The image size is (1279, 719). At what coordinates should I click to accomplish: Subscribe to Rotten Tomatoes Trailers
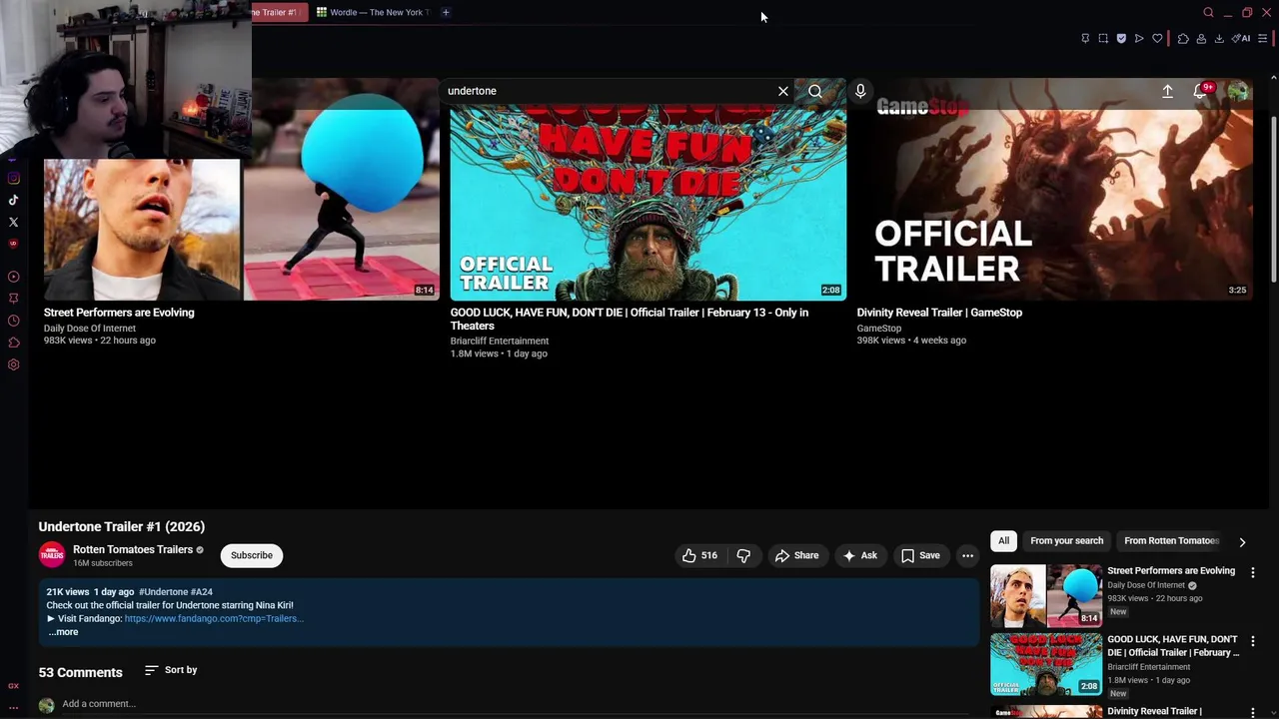[252, 555]
